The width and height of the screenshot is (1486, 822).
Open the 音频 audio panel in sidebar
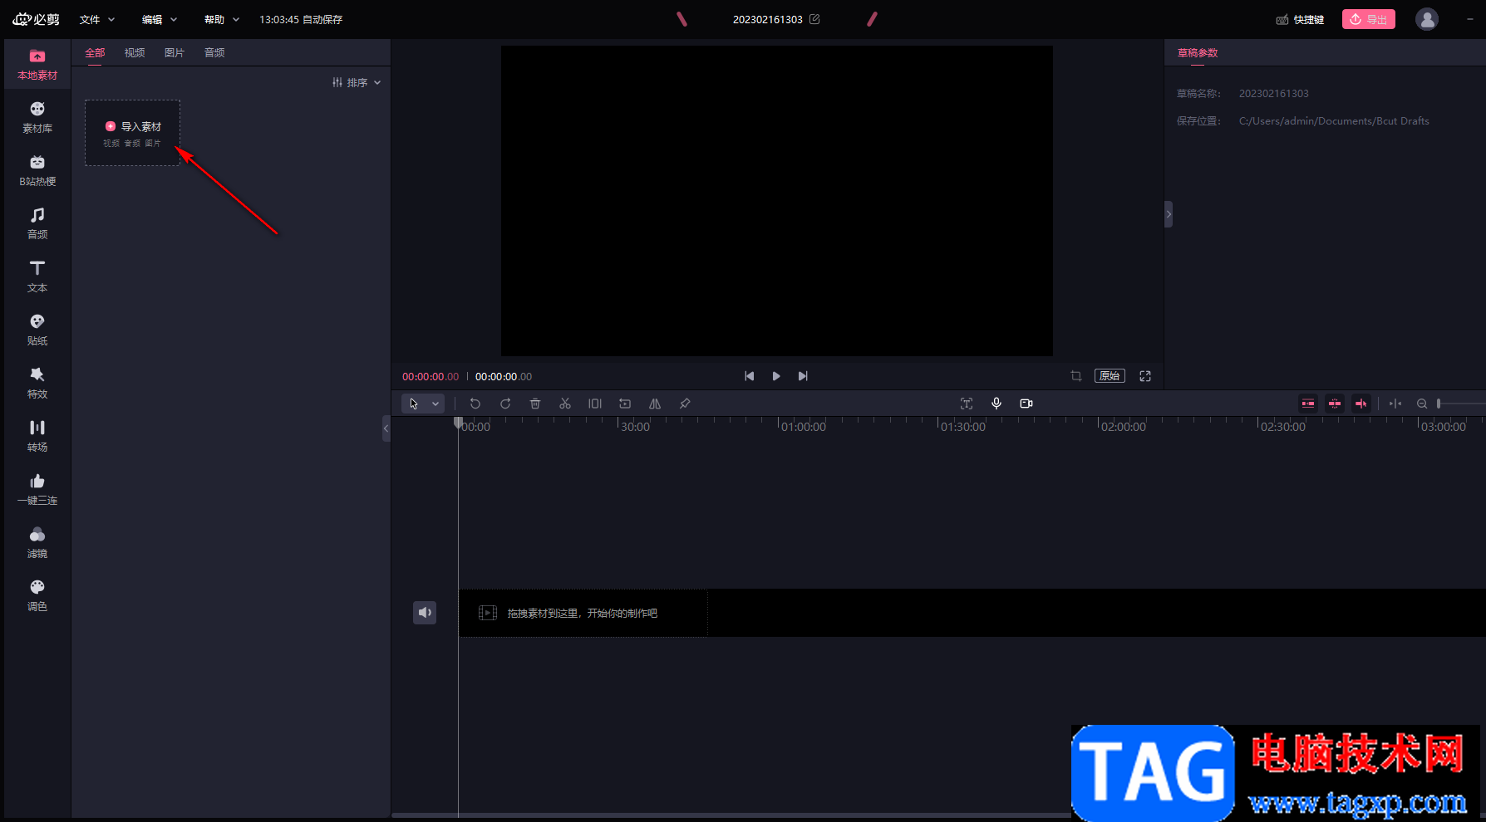coord(37,224)
